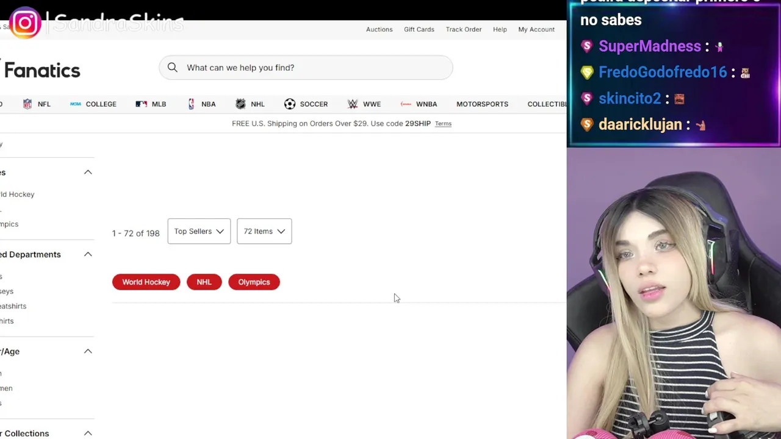Screen dimensions: 781x439
Task: Select Women in Gender/Age sidebar filter
Action: tap(6, 388)
